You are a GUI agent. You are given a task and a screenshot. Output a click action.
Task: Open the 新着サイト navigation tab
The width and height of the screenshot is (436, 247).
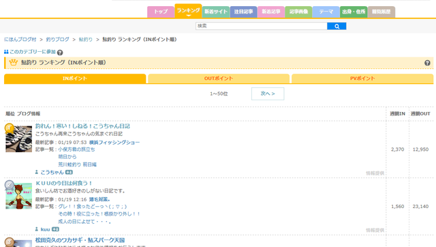(x=216, y=12)
